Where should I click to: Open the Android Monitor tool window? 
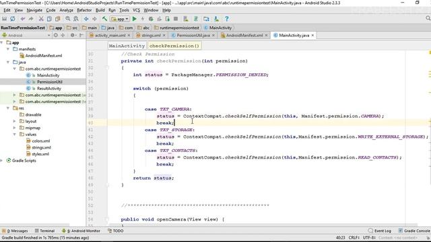point(81,231)
